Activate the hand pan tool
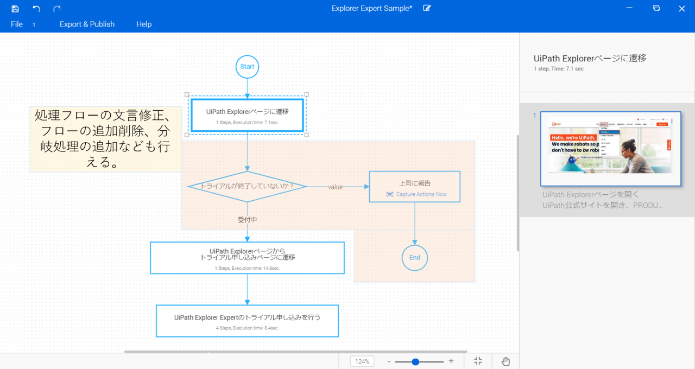 point(506,361)
